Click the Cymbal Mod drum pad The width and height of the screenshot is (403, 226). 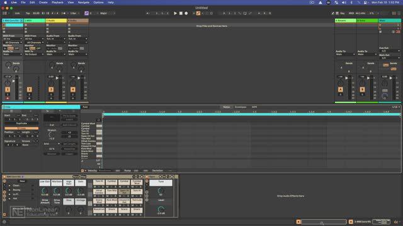(x=137, y=182)
